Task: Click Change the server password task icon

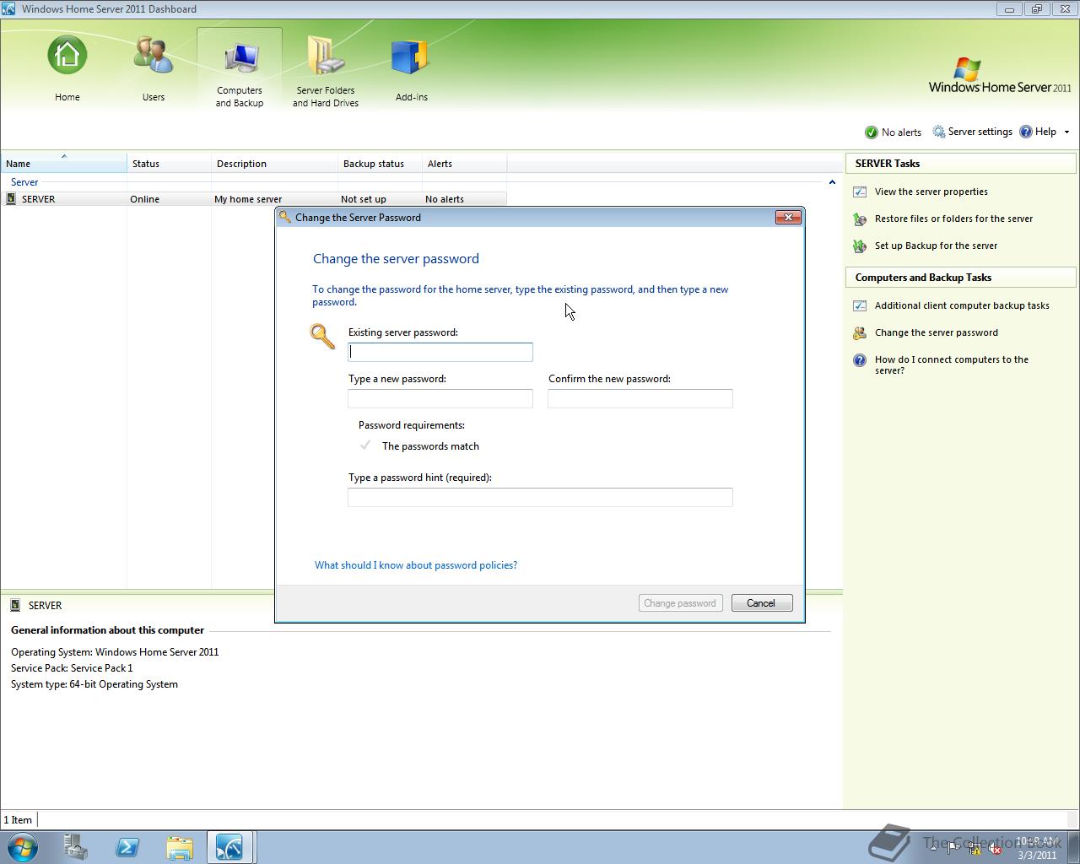Action: coord(860,333)
